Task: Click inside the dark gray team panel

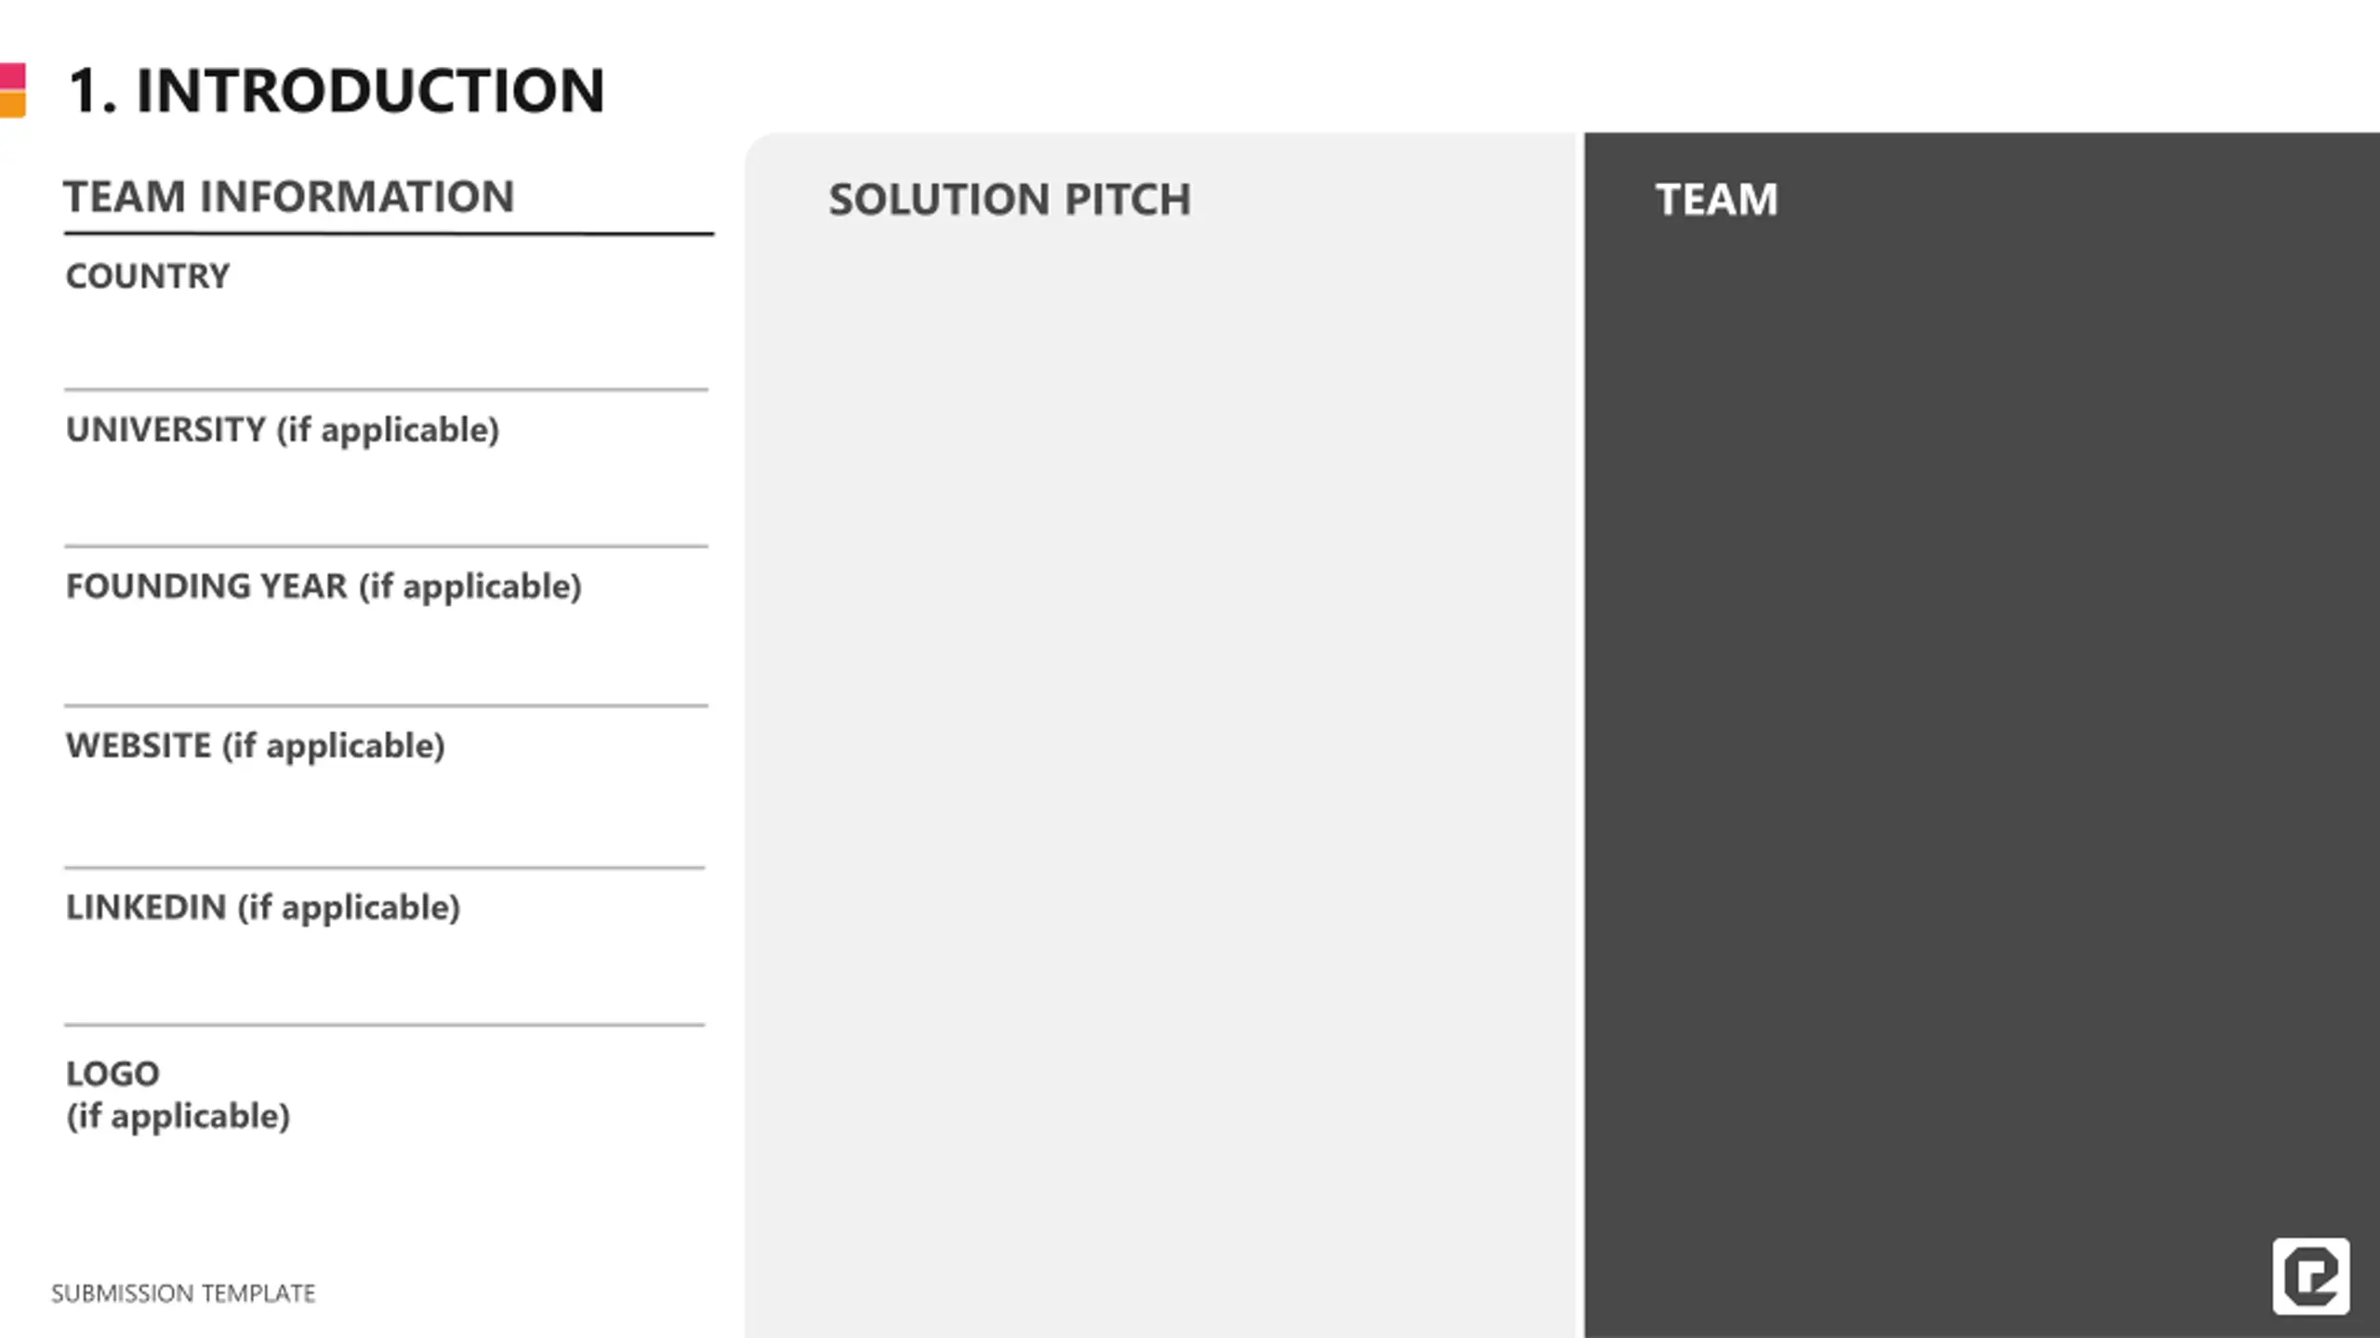Action: coord(1982,743)
